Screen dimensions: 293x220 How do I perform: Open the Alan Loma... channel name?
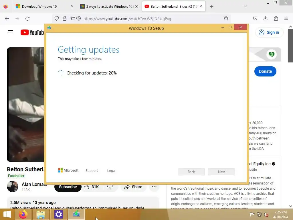tap(34, 184)
